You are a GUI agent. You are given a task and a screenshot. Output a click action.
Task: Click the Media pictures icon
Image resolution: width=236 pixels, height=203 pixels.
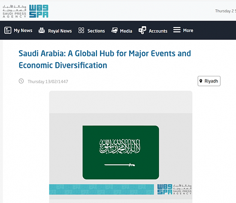pos(115,30)
